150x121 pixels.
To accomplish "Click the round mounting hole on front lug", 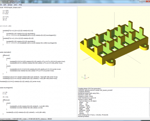I will click(x=112, y=61).
